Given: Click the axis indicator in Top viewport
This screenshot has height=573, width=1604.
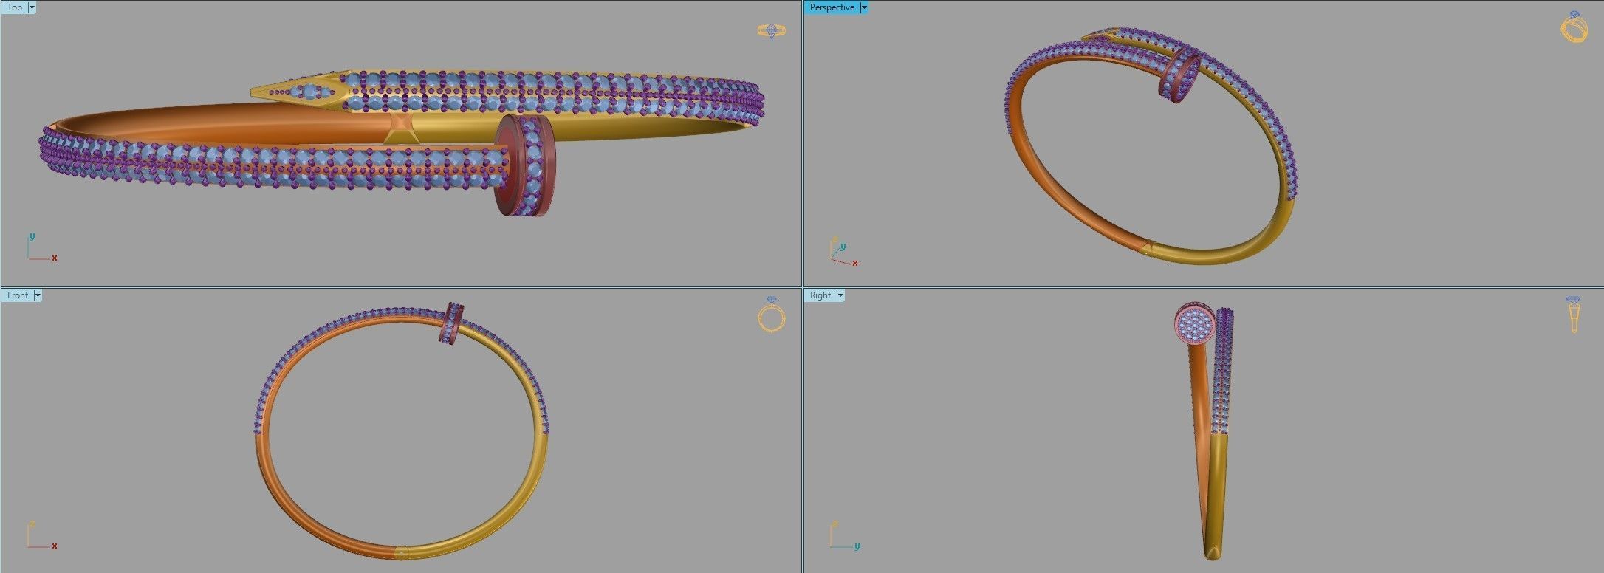Looking at the screenshot, I should tap(41, 247).
